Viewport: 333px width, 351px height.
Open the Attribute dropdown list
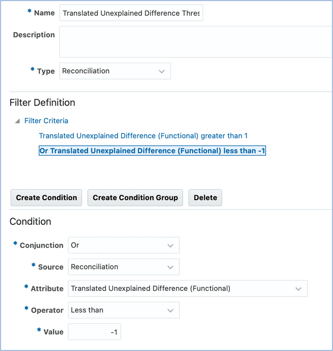click(187, 288)
